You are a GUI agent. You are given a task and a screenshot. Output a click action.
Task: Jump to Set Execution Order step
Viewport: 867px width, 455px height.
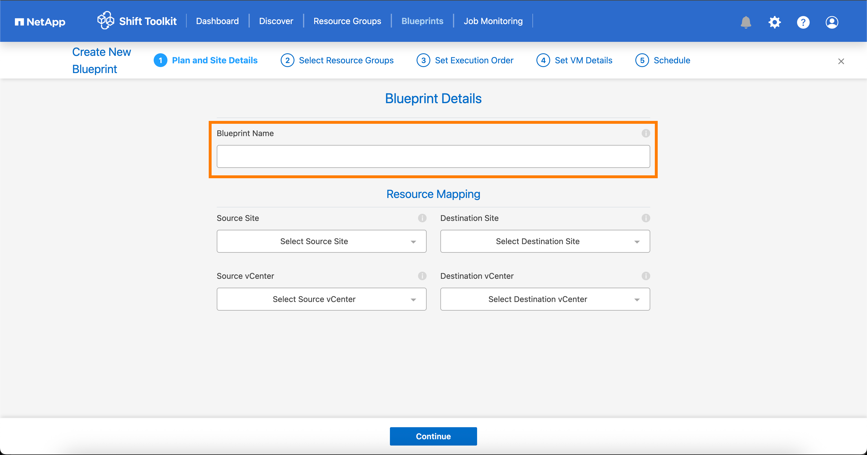point(474,60)
